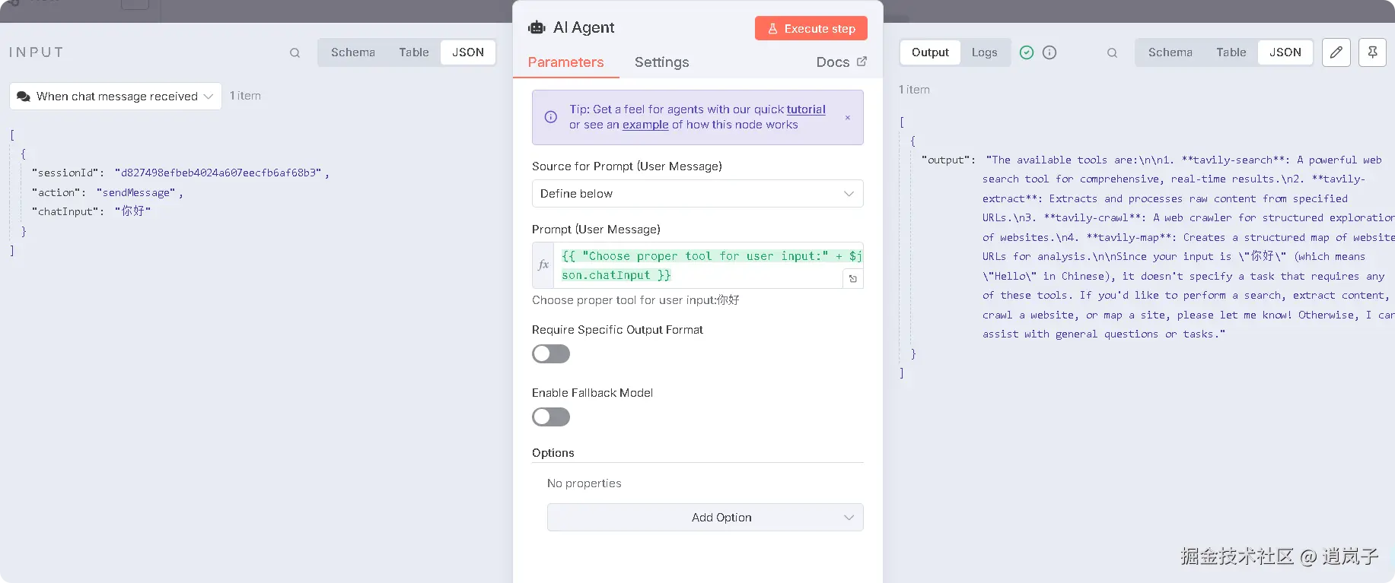Screen dimensions: 1395x583
Task: Click the expand expression editor icon in the prompt field
Action: click(x=853, y=279)
